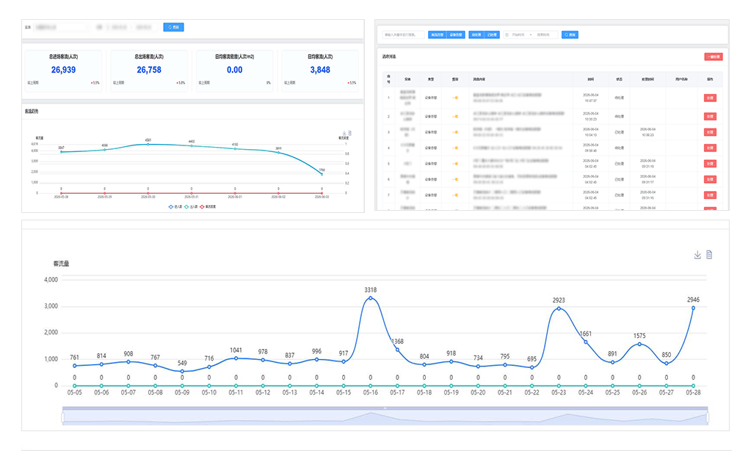Click top grip of chart zoom slider
Image resolution: width=751 pixels, height=451 pixels.
point(385,408)
